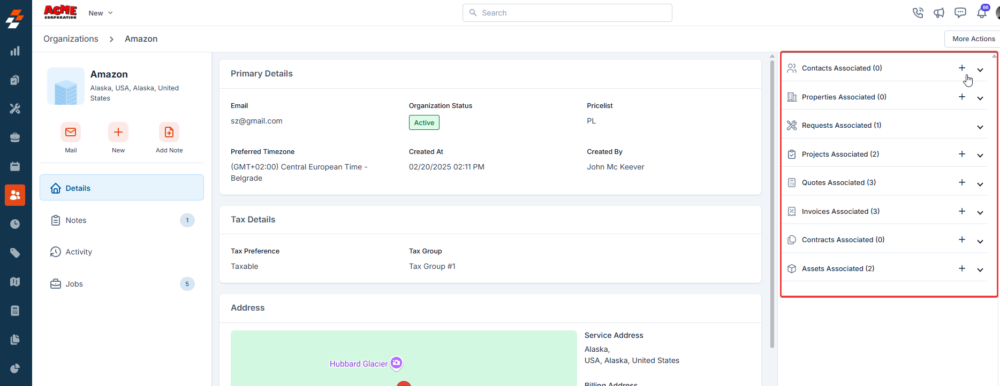
Task: Expand the Requests Associated section
Action: click(x=980, y=127)
